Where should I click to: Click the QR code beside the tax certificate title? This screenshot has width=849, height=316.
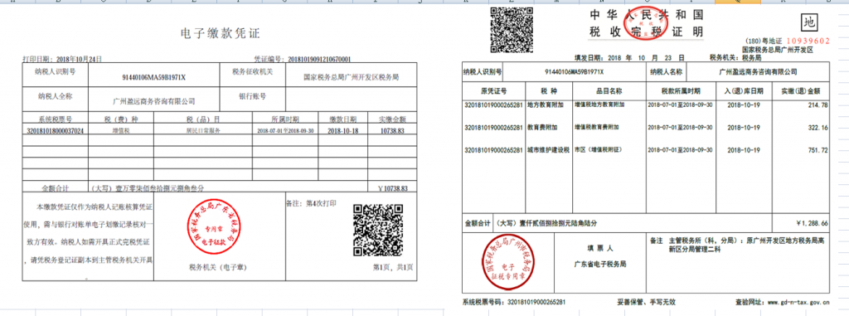point(512,31)
